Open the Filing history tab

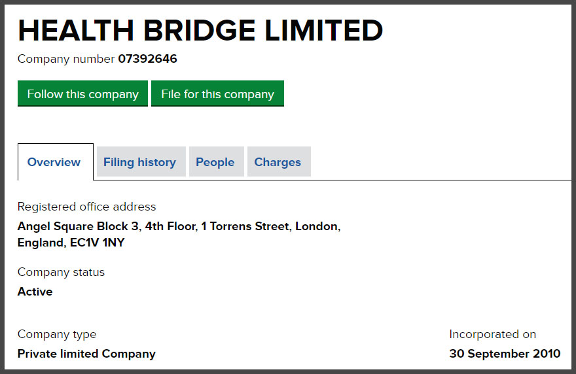click(139, 162)
